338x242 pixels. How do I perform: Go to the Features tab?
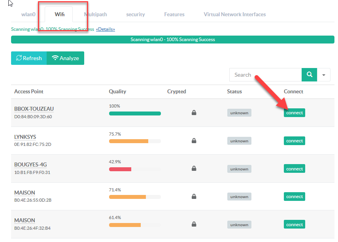point(174,14)
